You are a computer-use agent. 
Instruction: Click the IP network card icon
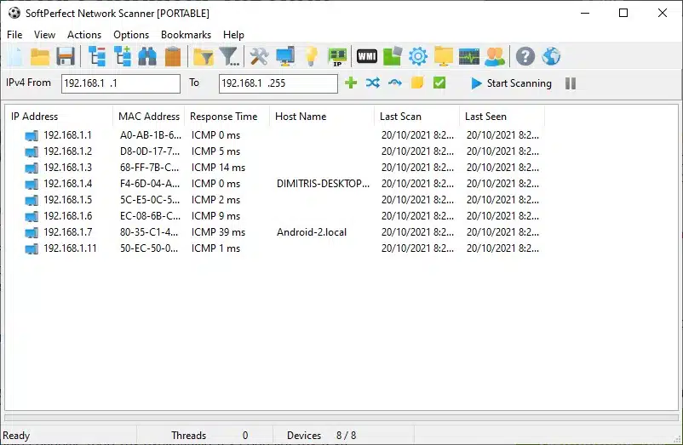click(x=337, y=57)
